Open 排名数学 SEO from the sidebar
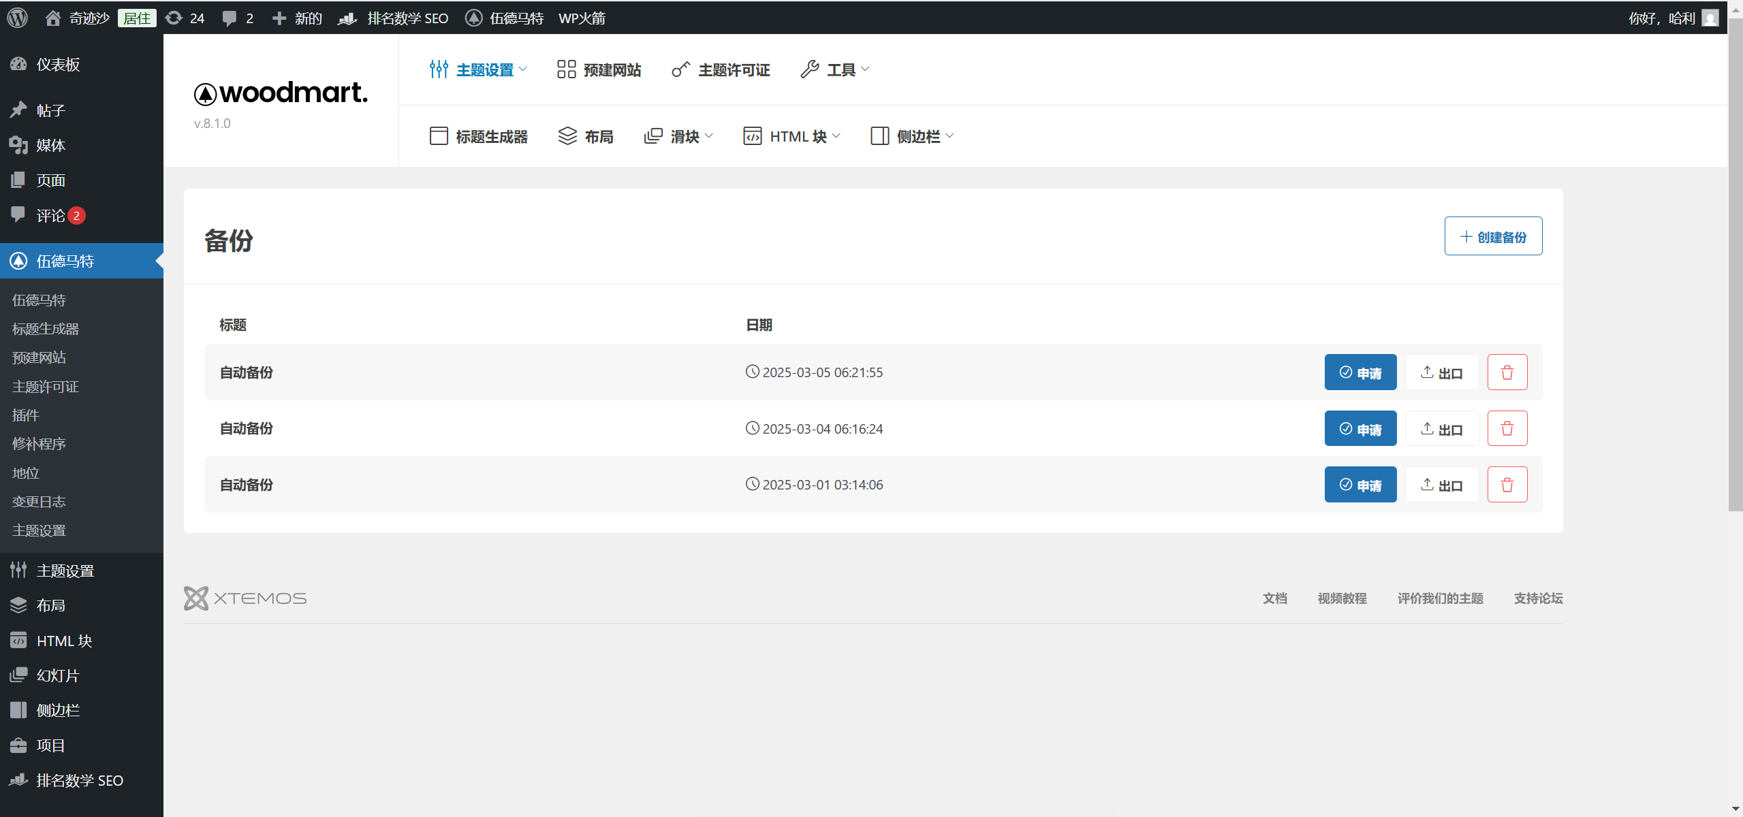Image resolution: width=1743 pixels, height=817 pixels. click(78, 780)
